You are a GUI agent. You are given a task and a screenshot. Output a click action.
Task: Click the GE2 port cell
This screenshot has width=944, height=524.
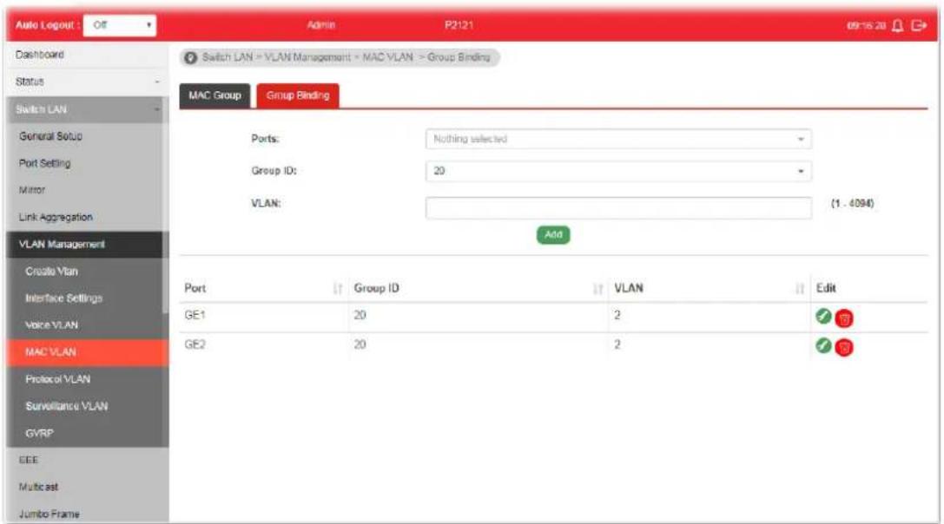[x=195, y=344]
